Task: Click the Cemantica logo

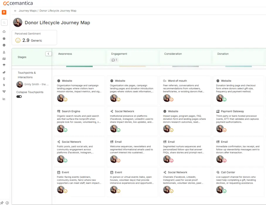Action: pyautogui.click(x=18, y=3)
